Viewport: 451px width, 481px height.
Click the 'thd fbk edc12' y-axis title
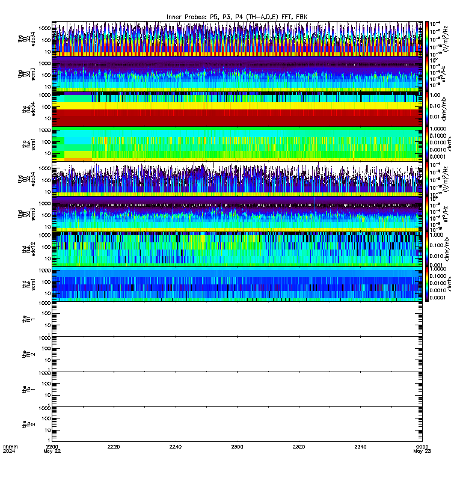tap(29, 249)
